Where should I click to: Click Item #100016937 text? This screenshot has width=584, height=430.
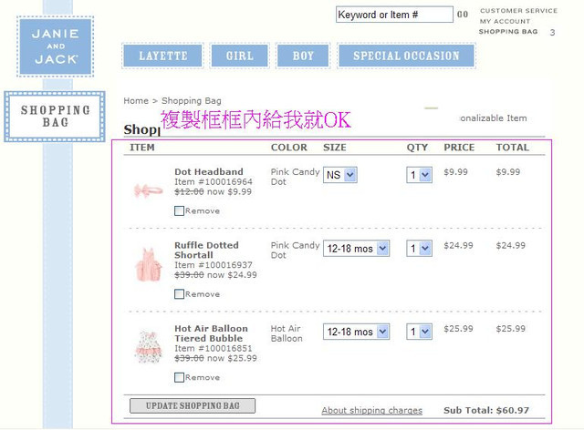click(x=214, y=265)
